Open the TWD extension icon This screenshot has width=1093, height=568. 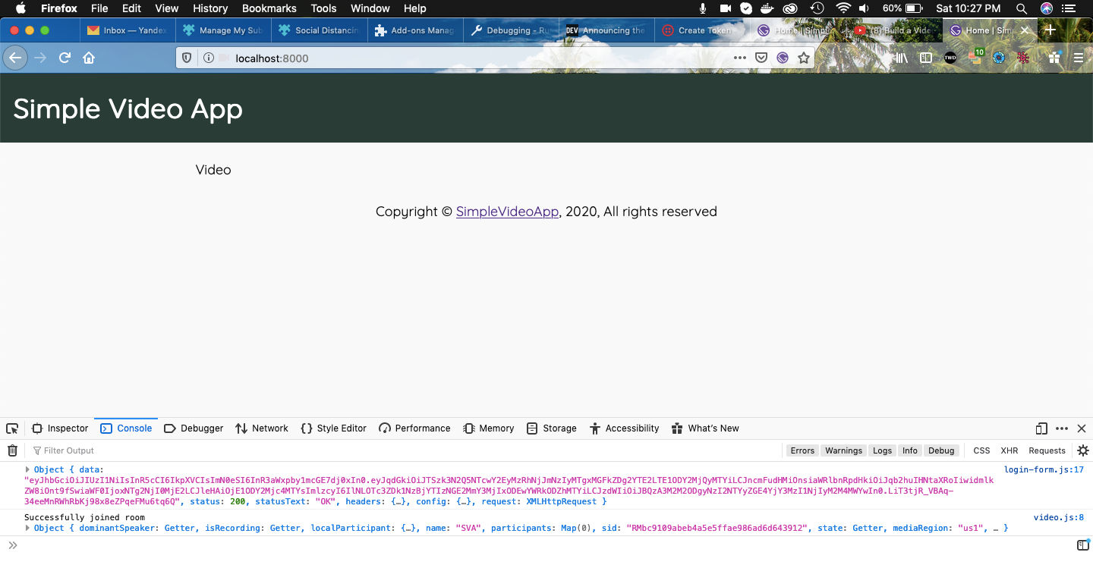[950, 58]
